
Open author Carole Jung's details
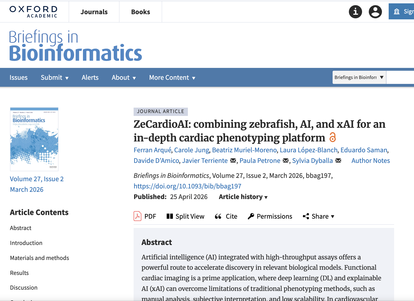coord(192,150)
